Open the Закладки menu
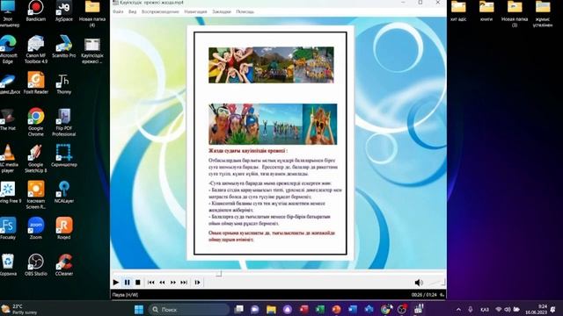 pyautogui.click(x=222, y=11)
